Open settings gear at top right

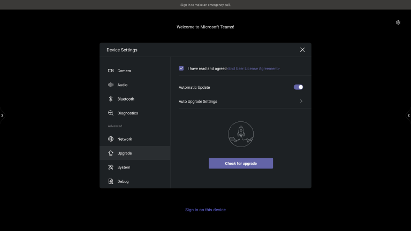398,22
